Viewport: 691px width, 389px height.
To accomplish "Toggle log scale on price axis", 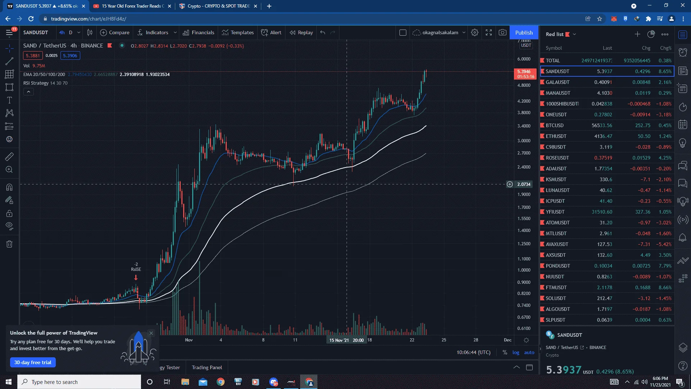I will (516, 352).
